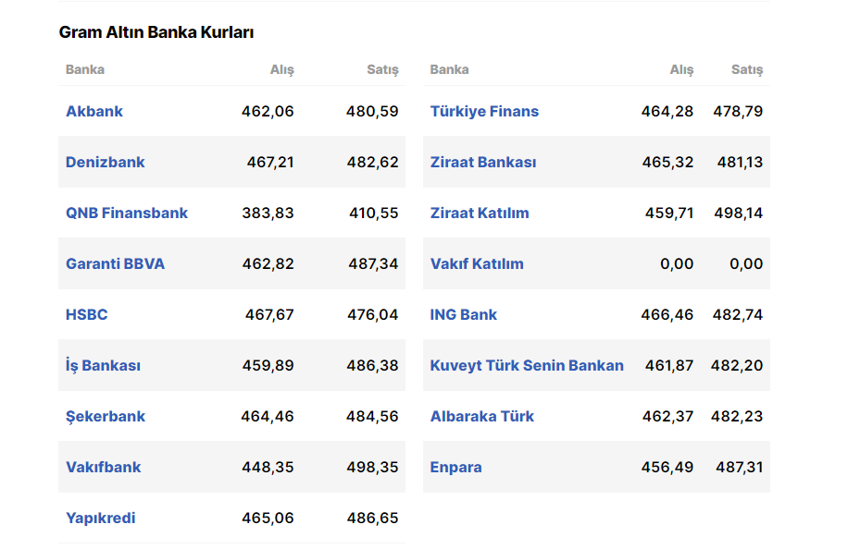This screenshot has width=848, height=549.
Task: Open the Türkiye Finans link
Action: click(484, 111)
